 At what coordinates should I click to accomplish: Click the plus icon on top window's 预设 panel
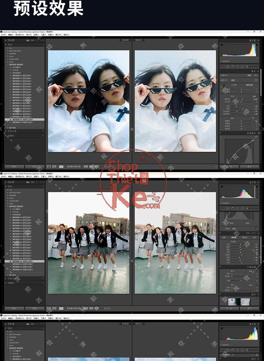coord(43,45)
